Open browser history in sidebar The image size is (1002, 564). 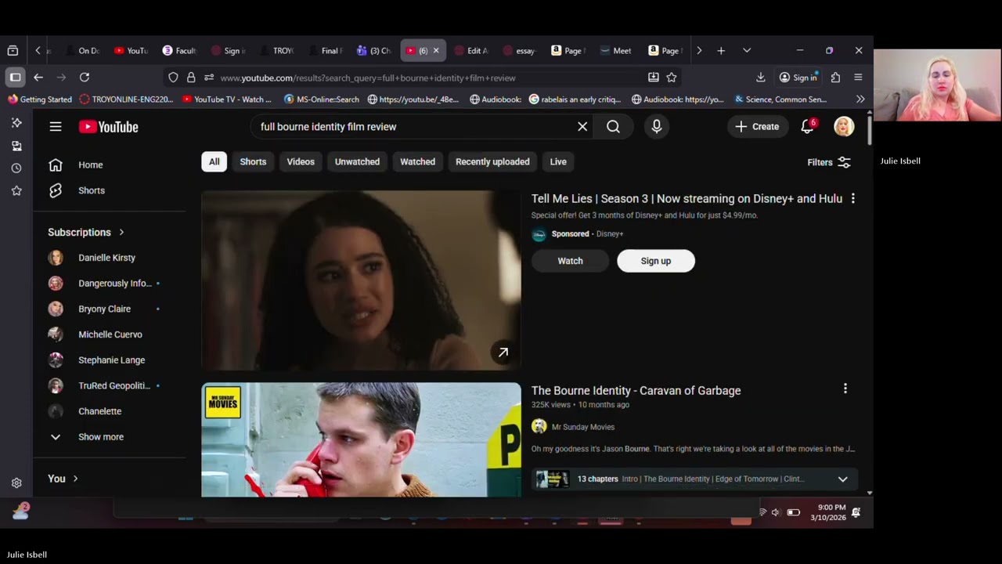(16, 168)
